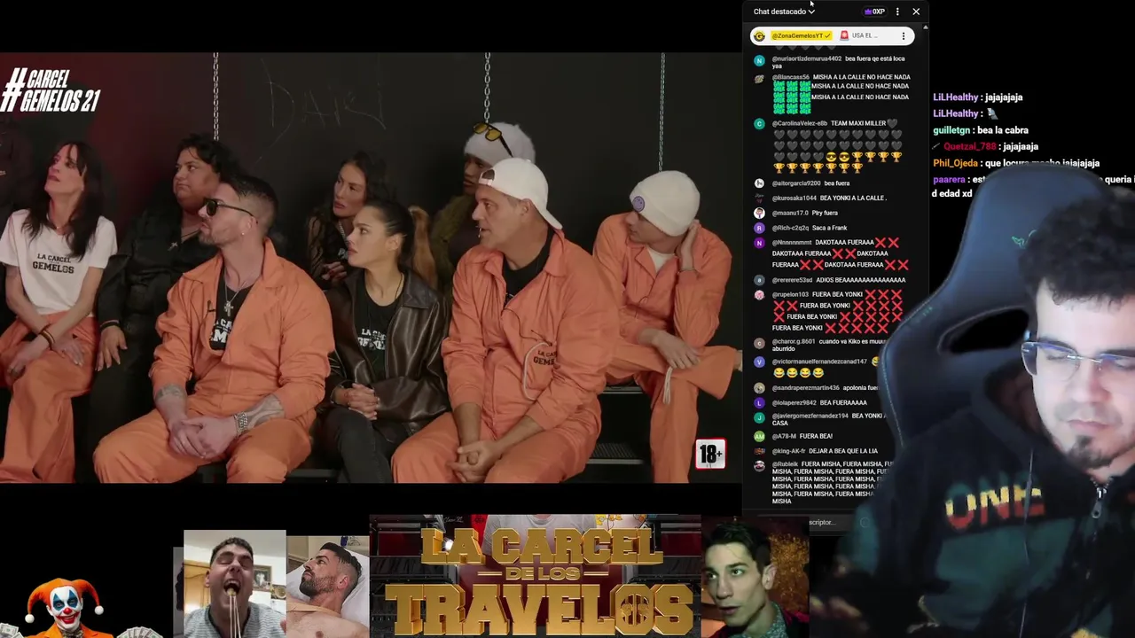Click username @Nnnnnnnmt
1135x638 pixels.
pos(792,243)
